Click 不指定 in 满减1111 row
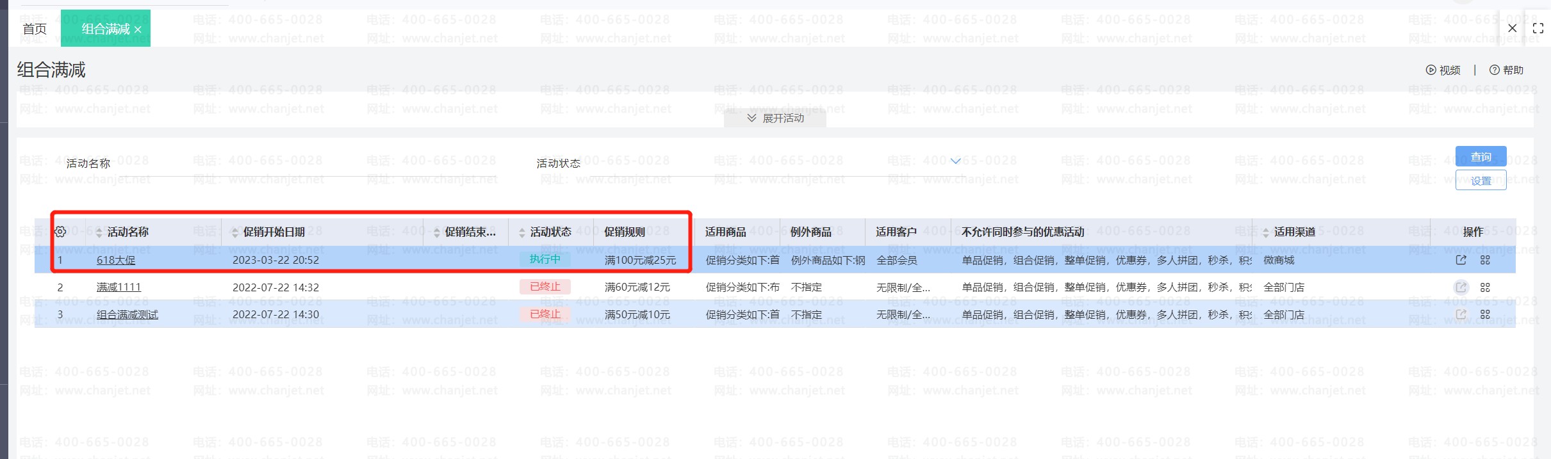The width and height of the screenshot is (1551, 459). [806, 287]
